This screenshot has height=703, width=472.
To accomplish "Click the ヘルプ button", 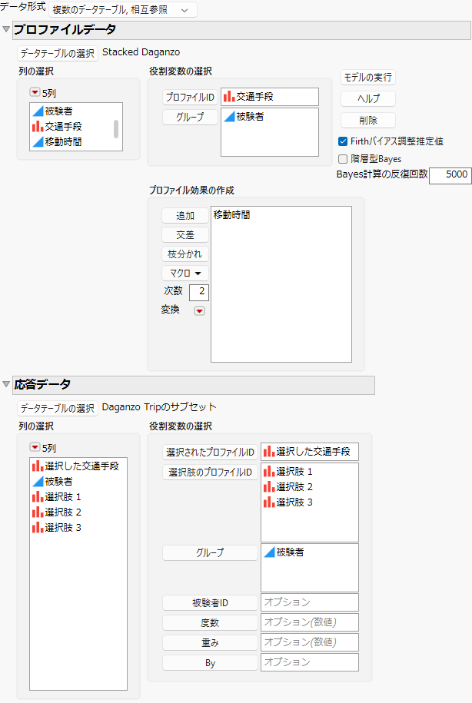I will [368, 98].
